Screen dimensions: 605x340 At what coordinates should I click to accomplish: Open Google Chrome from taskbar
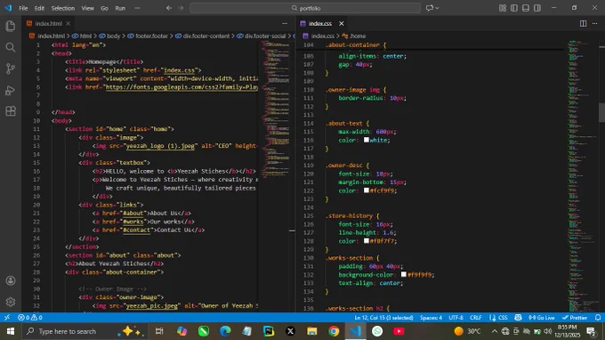pos(334,331)
